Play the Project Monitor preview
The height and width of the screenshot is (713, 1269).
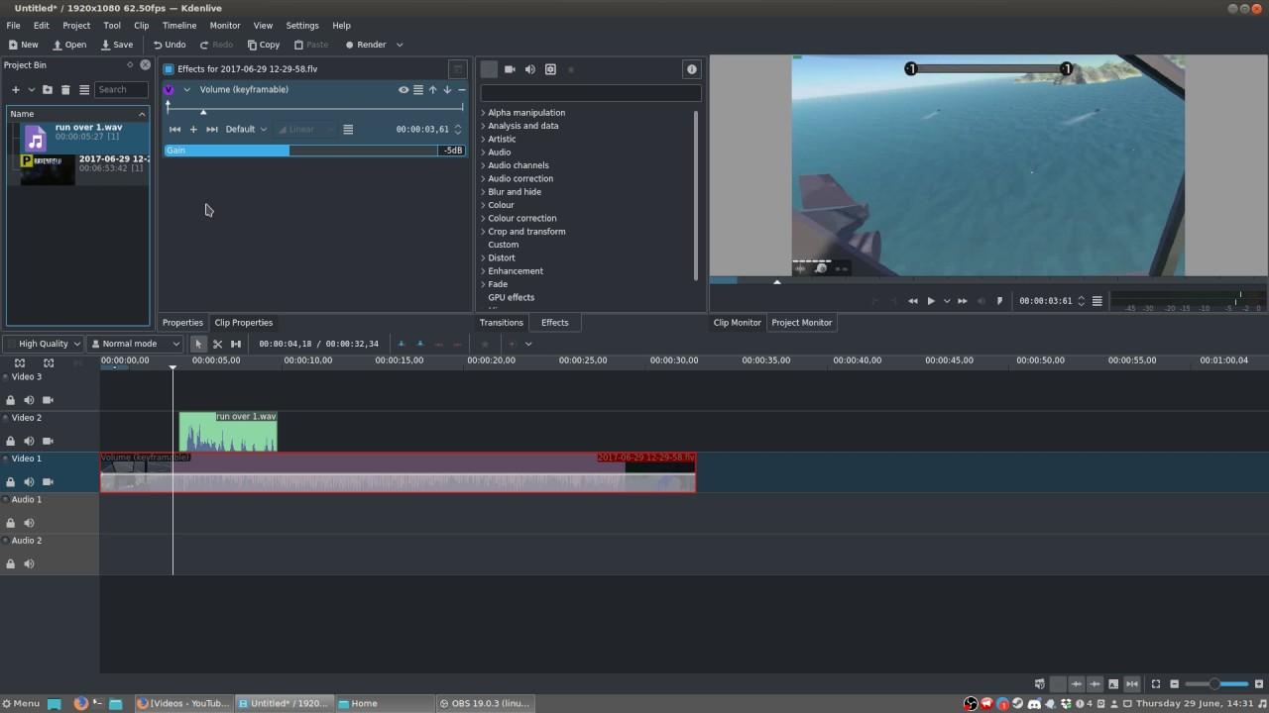pyautogui.click(x=931, y=301)
